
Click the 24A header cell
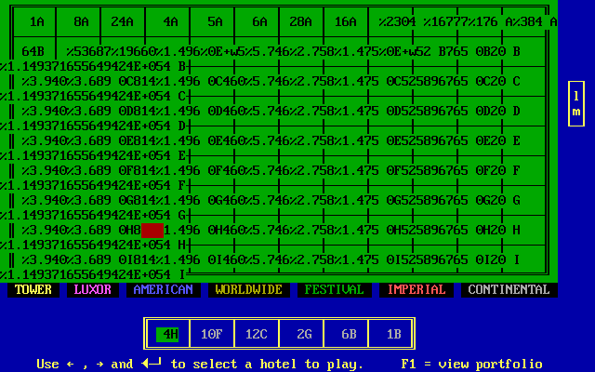[x=122, y=21]
